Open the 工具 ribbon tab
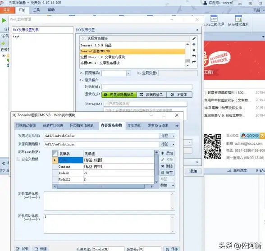265x251 pixels. click(37, 10)
